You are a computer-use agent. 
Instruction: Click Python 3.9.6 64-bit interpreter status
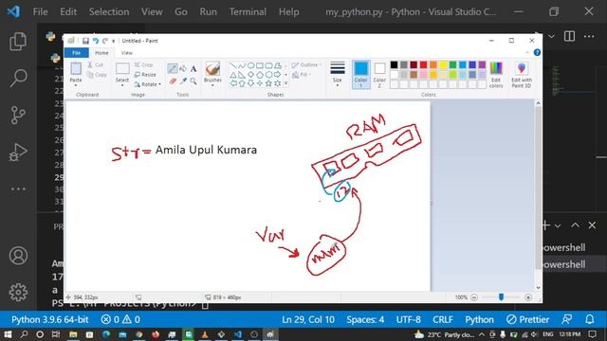click(x=50, y=319)
